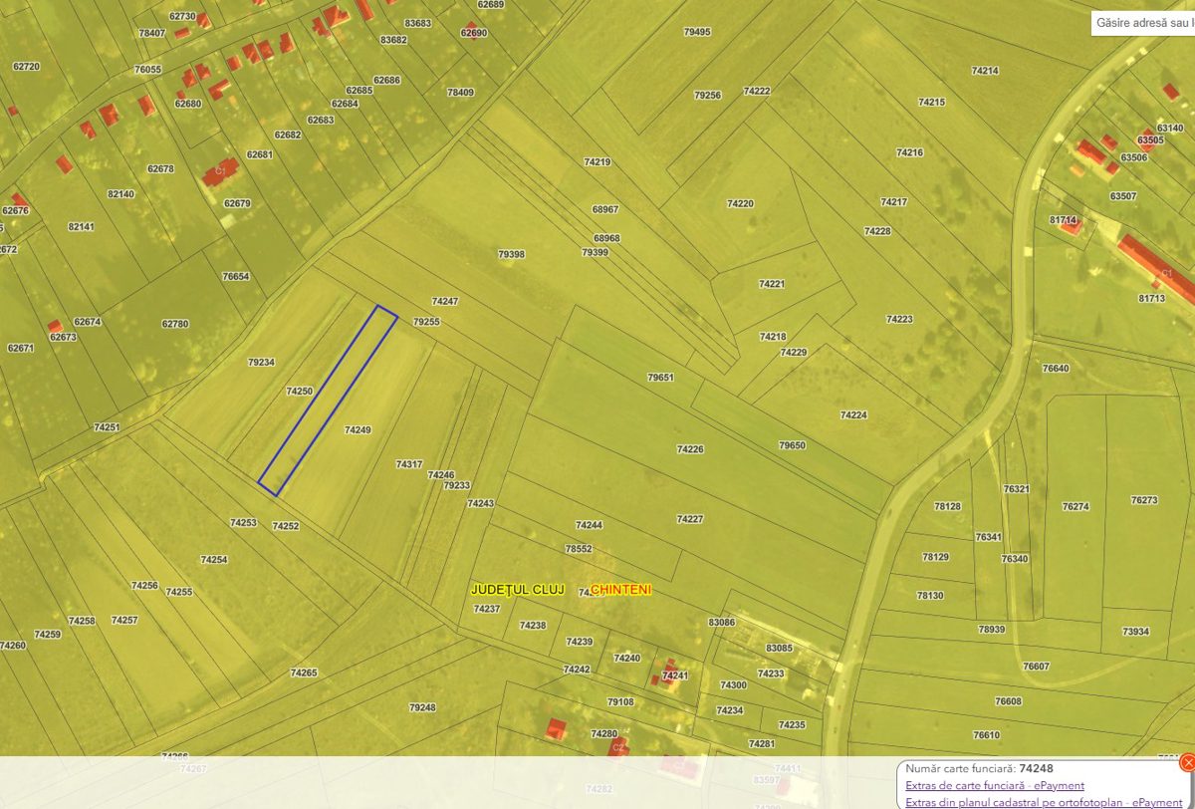
Task: Click parcel label 62780
Action: coord(175,324)
